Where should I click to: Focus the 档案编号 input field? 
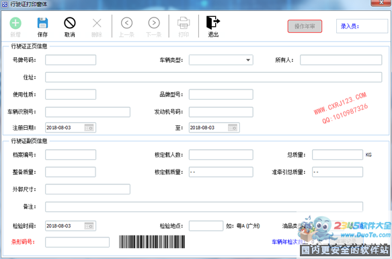pyautogui.click(x=71, y=155)
